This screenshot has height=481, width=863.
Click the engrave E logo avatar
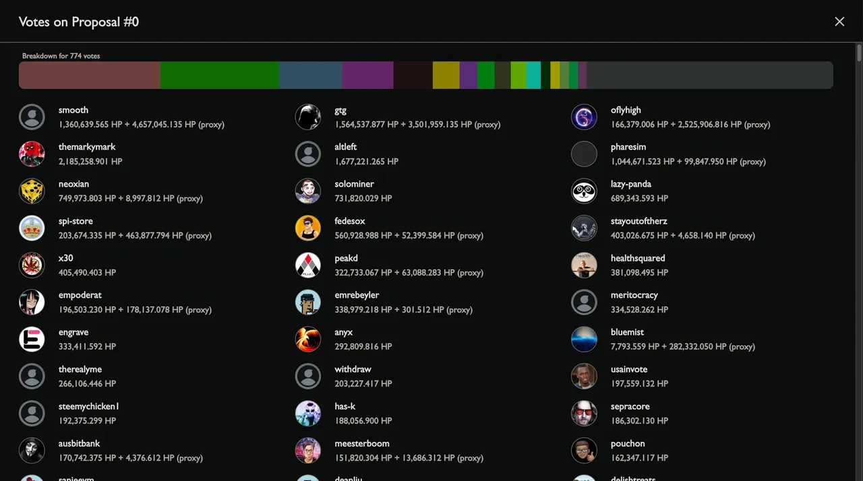pos(32,340)
